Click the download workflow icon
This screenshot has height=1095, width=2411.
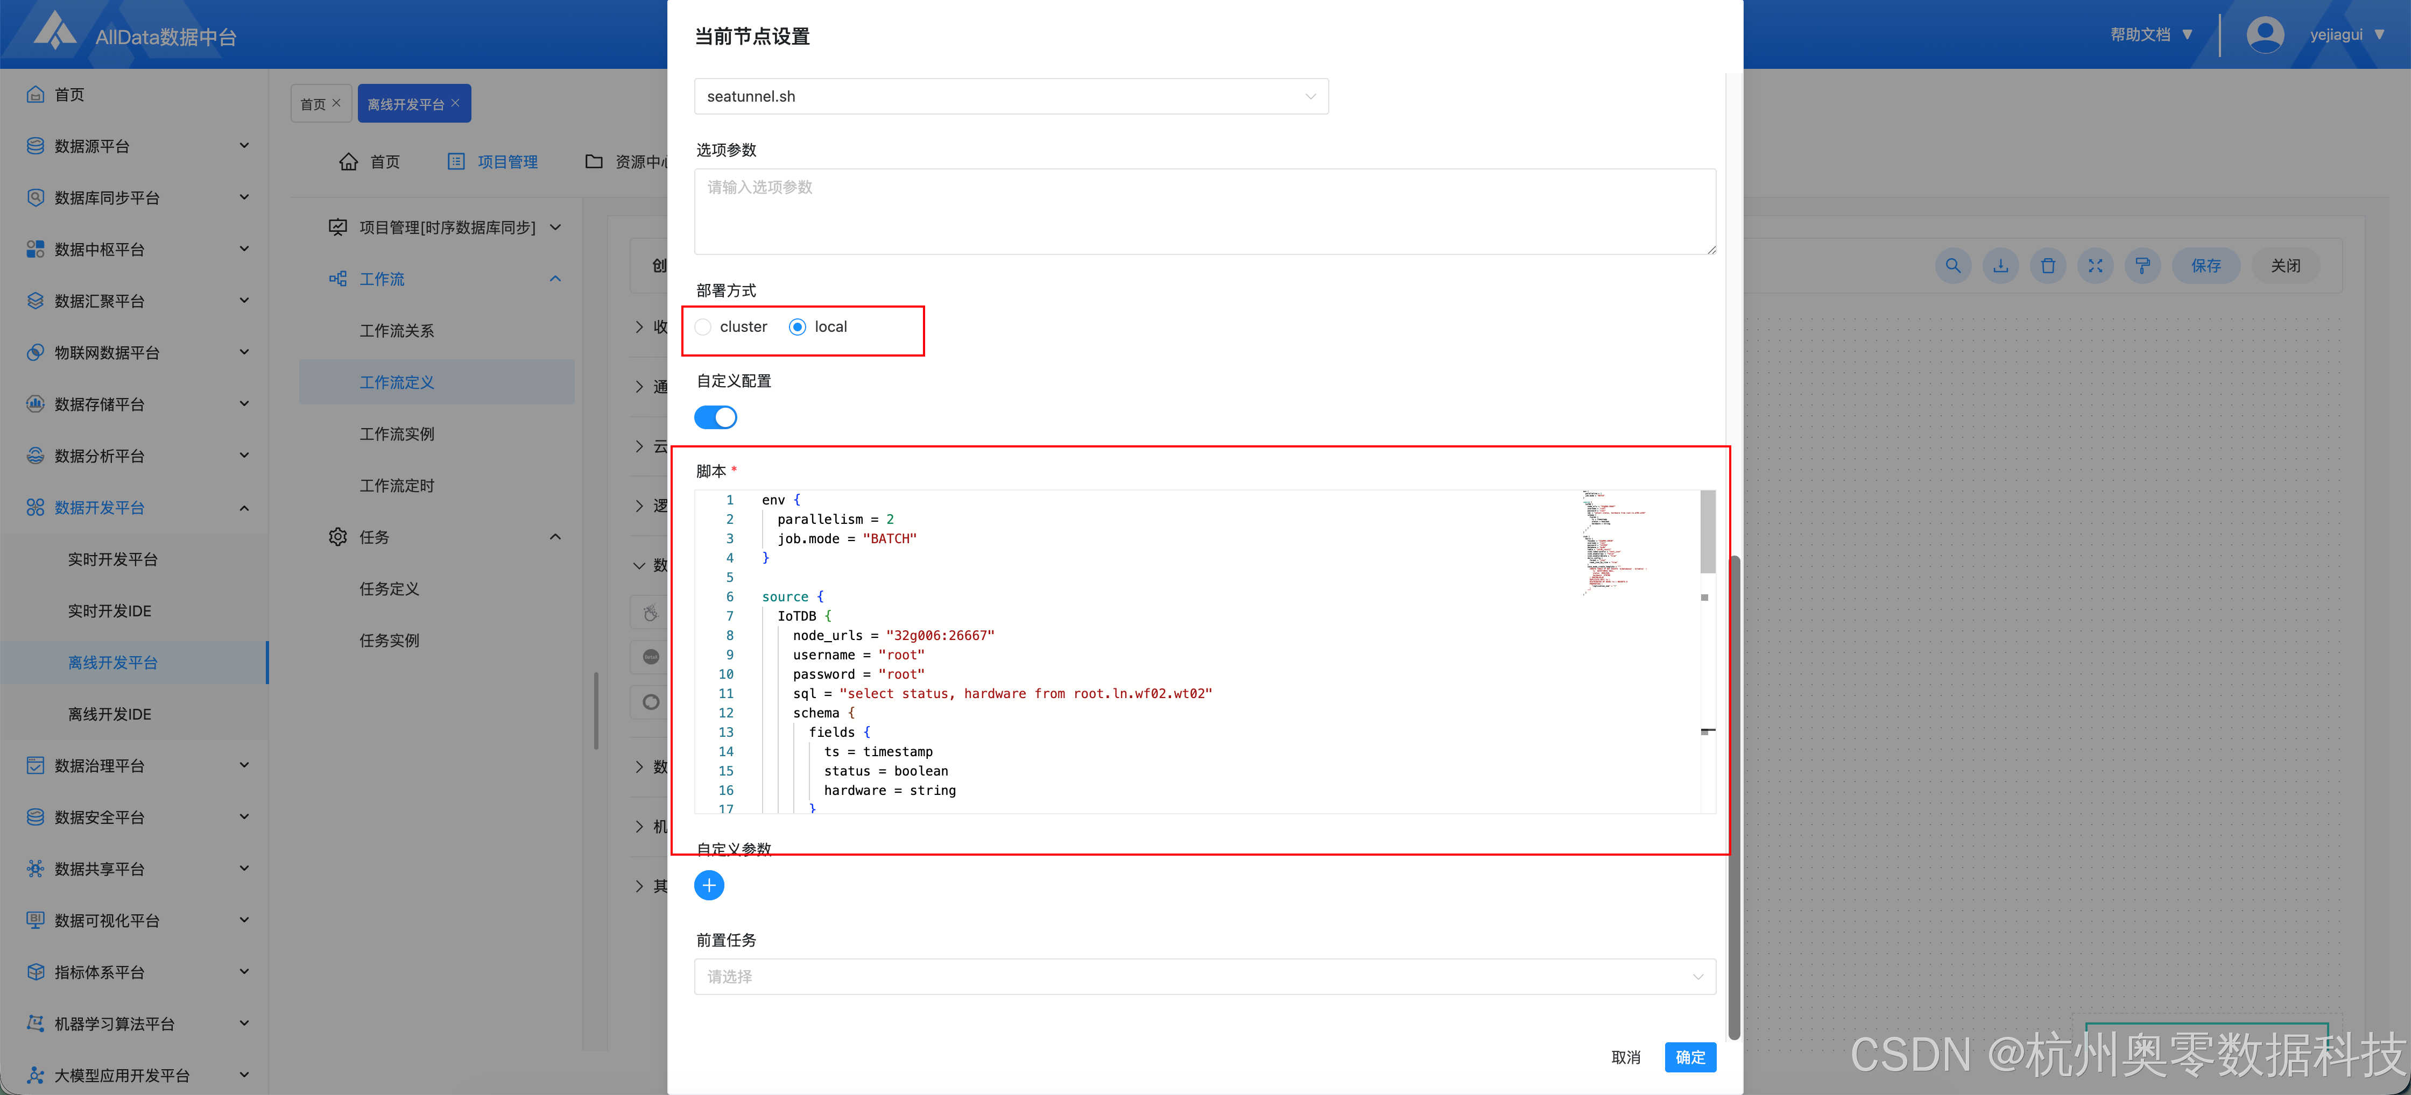click(x=2000, y=266)
